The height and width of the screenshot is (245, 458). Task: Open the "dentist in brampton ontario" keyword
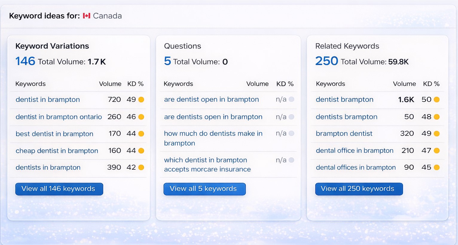[58, 117]
